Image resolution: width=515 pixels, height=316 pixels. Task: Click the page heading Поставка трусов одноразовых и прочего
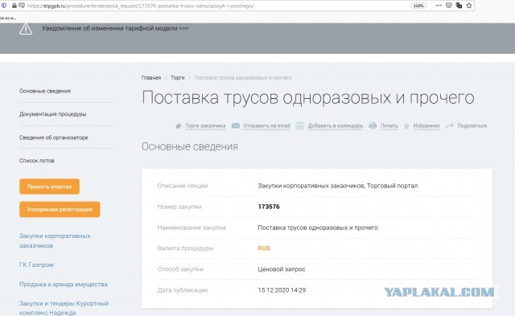pyautogui.click(x=308, y=98)
